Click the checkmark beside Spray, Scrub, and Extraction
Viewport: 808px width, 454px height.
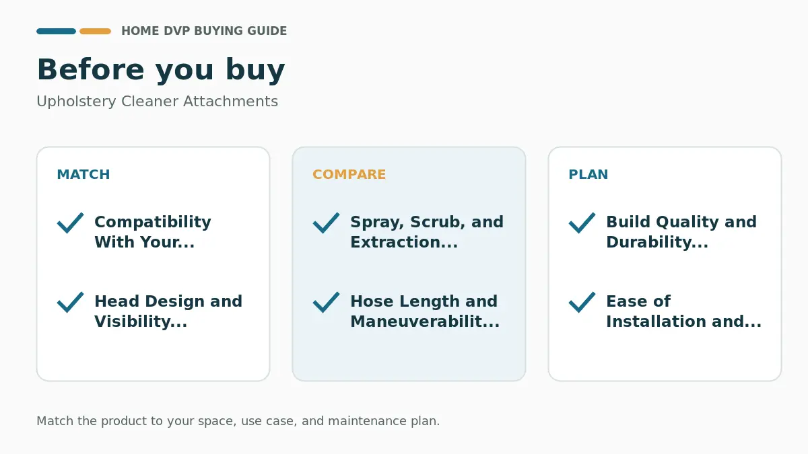tap(327, 223)
